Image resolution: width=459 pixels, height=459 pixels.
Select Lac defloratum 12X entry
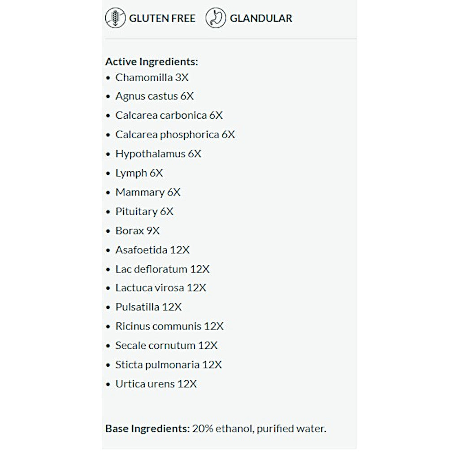[162, 269]
